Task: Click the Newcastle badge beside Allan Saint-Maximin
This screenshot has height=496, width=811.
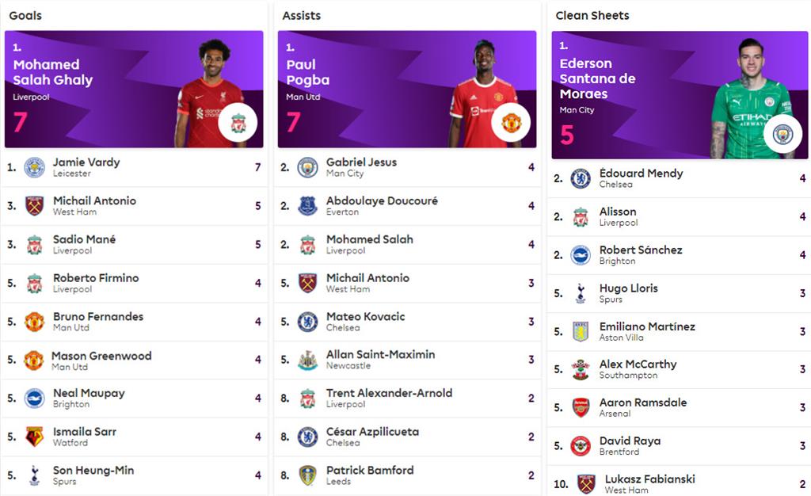Action: click(307, 360)
